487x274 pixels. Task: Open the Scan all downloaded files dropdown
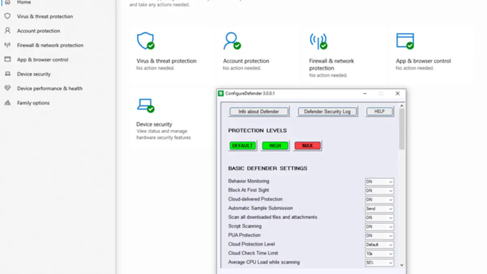[x=379, y=218]
